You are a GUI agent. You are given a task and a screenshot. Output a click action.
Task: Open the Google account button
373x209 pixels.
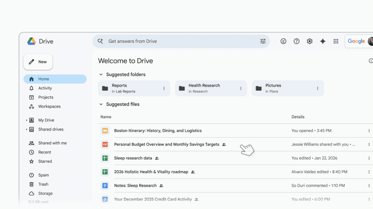tap(359, 41)
